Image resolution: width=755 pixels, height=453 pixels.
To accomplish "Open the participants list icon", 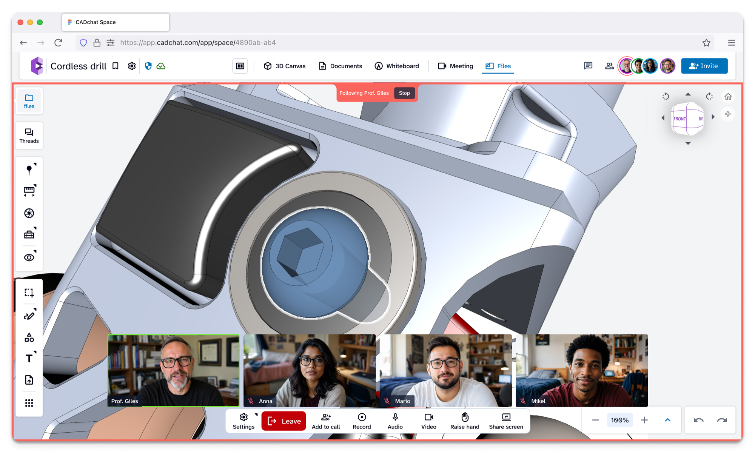I will [609, 66].
